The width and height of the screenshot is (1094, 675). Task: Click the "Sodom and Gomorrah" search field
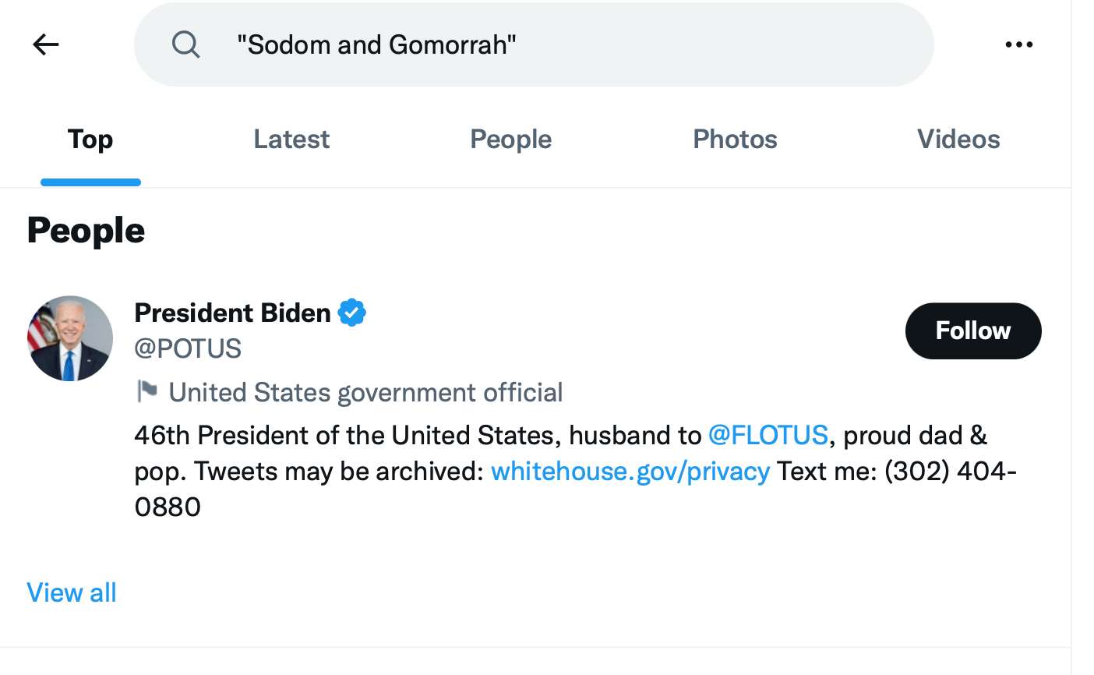click(545, 44)
